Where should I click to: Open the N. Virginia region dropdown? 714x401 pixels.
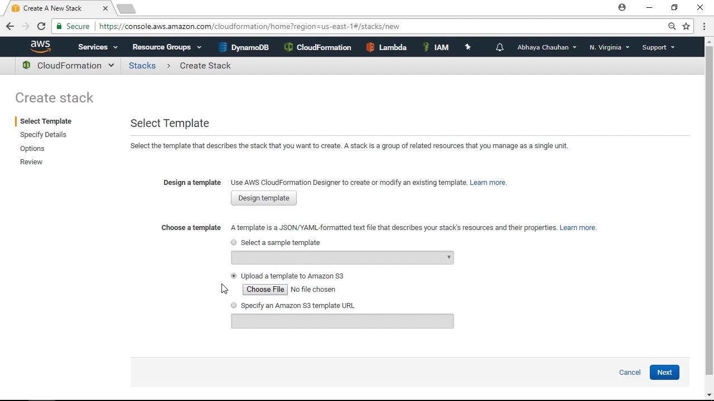pyautogui.click(x=609, y=47)
